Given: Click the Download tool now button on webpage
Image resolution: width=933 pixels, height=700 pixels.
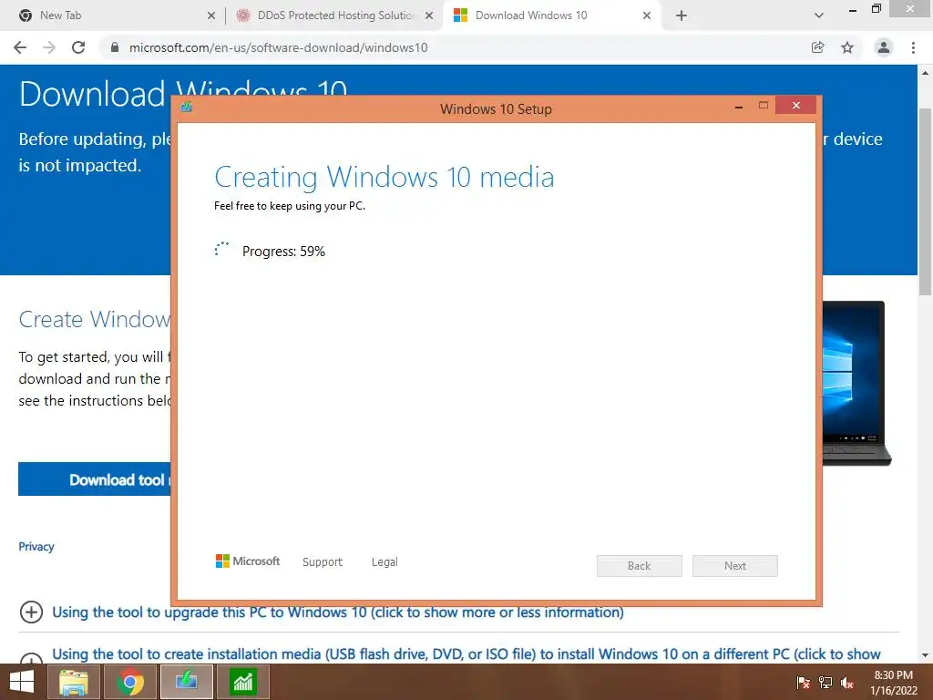Looking at the screenshot, I should pos(95,479).
